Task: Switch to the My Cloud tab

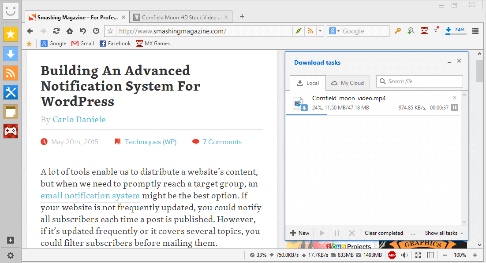Action: 348,83
